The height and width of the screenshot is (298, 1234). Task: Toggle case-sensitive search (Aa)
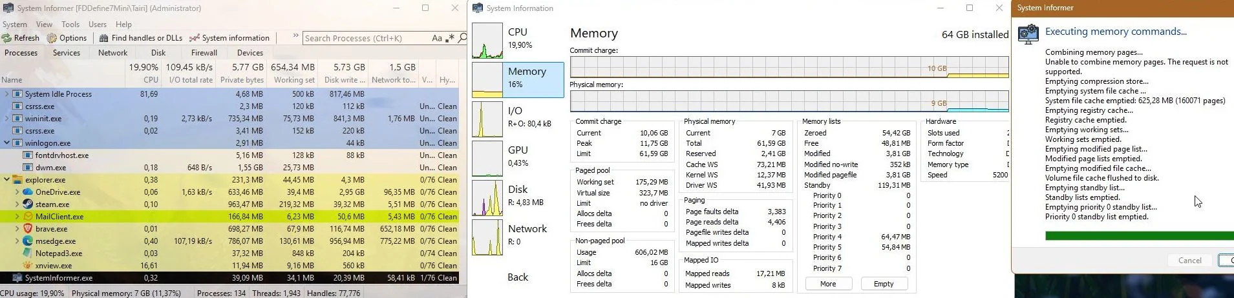click(437, 38)
